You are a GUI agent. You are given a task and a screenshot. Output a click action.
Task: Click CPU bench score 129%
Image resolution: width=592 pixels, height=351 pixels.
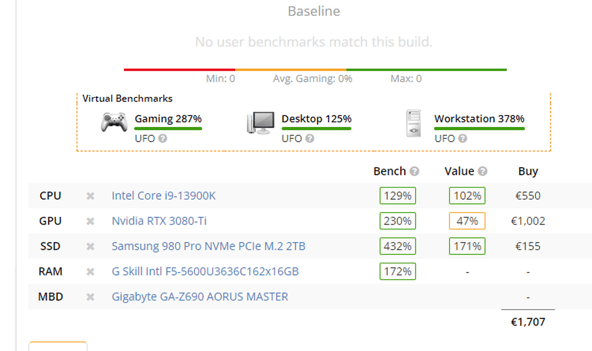click(398, 196)
